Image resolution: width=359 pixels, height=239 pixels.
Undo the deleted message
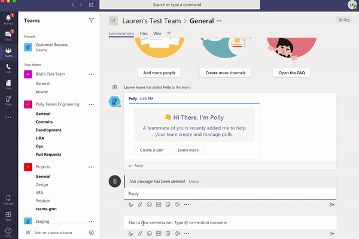(x=194, y=181)
